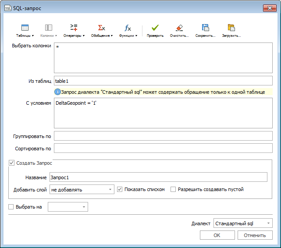The height and width of the screenshot is (248, 281).
Task: Click the Сохранить floppy disk icon
Action: (205, 28)
